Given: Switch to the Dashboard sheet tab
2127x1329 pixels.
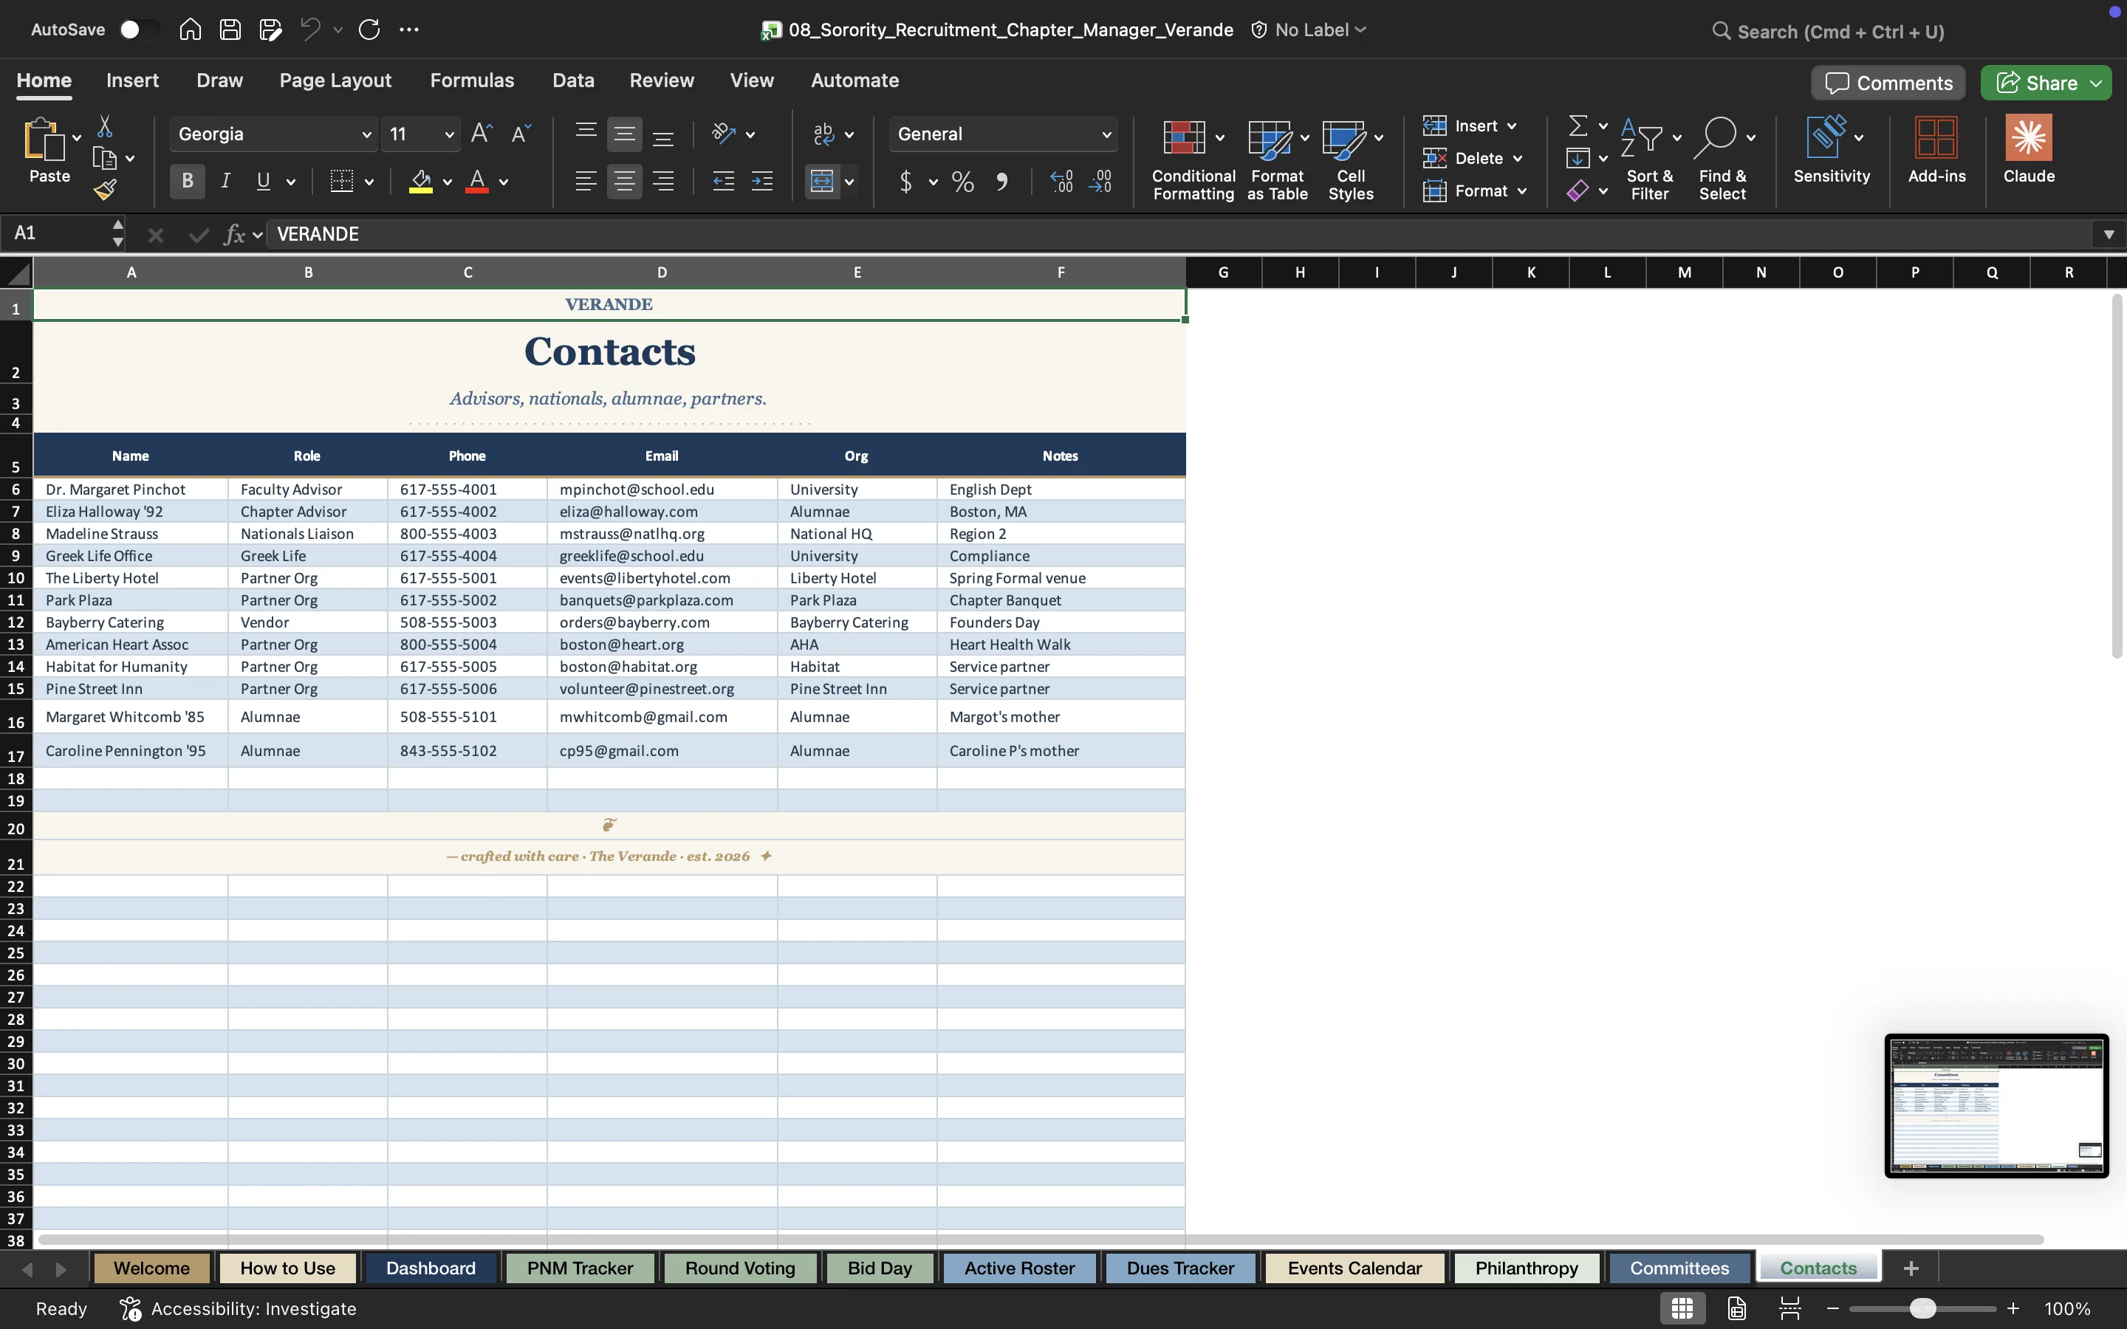Looking at the screenshot, I should (x=431, y=1268).
